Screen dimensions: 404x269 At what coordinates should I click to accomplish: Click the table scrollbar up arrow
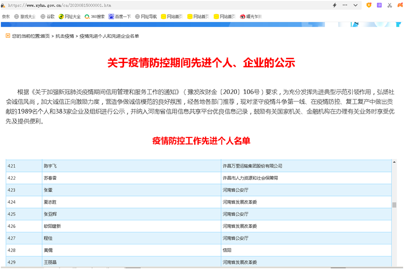click(394, 162)
